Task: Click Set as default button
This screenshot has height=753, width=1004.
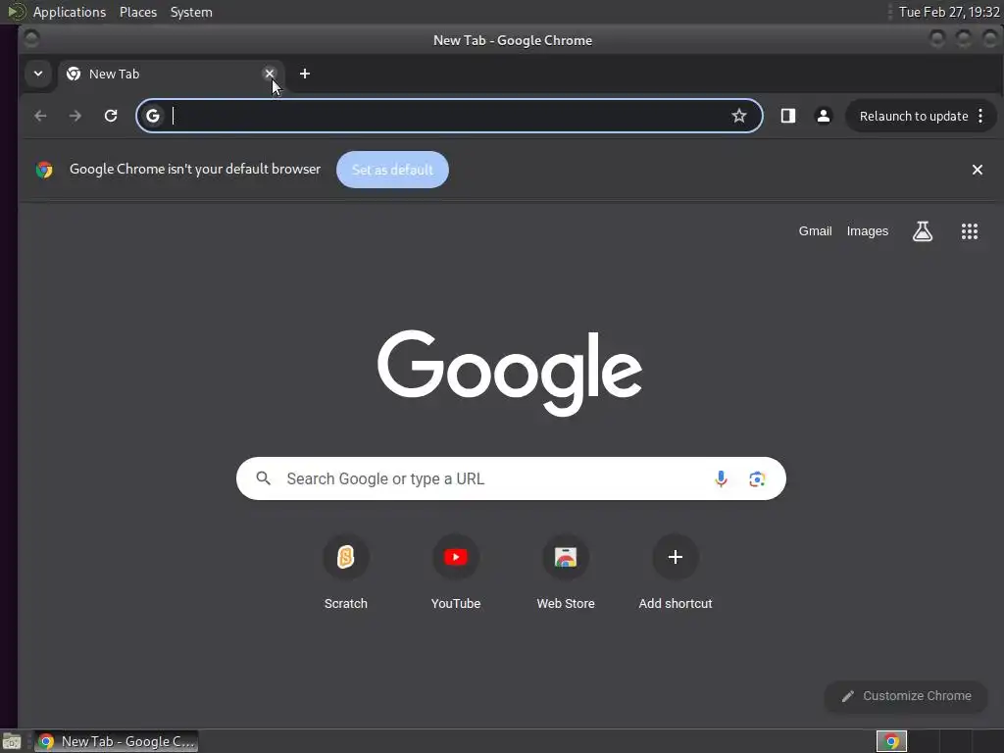Action: click(x=392, y=170)
